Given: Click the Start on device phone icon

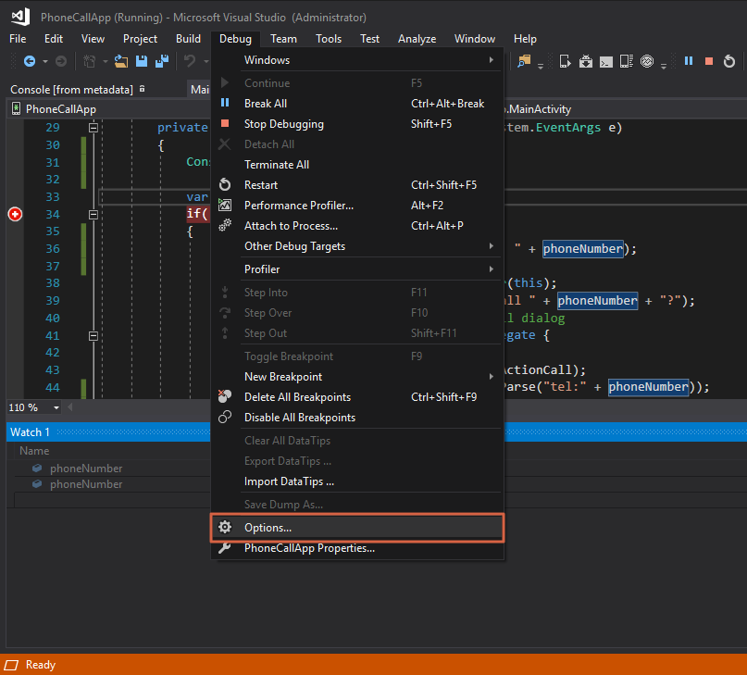Looking at the screenshot, I should coord(565,61).
